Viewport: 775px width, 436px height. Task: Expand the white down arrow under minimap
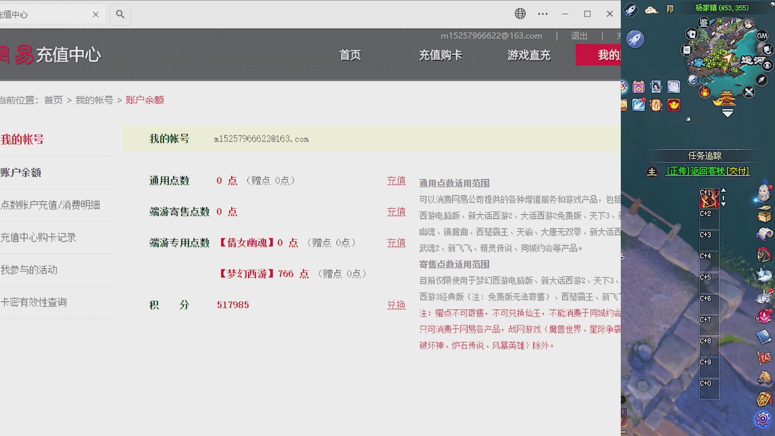click(727, 113)
